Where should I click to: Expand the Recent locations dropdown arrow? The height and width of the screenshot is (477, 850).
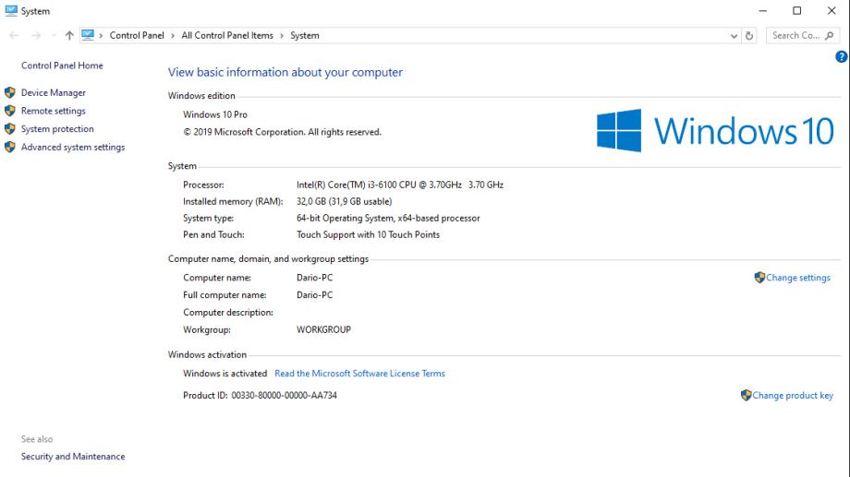click(52, 36)
